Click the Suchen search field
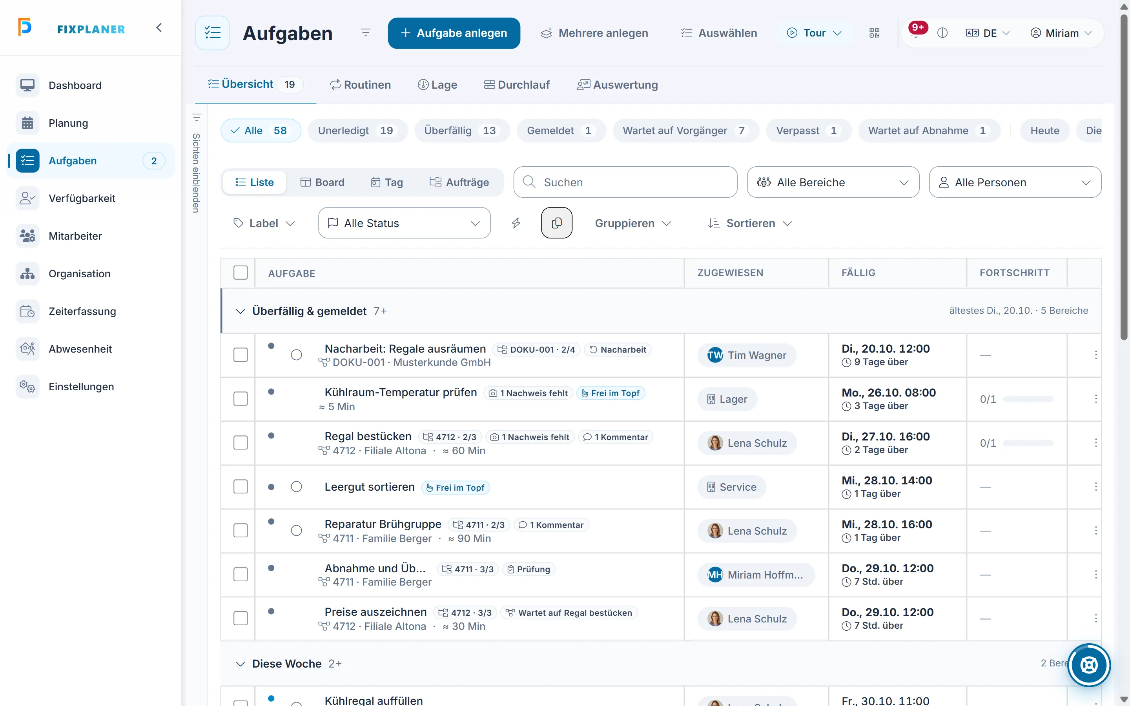The height and width of the screenshot is (706, 1130). pos(625,182)
